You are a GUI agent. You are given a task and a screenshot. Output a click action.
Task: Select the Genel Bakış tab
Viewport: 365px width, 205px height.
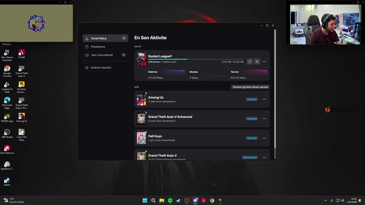(x=105, y=38)
